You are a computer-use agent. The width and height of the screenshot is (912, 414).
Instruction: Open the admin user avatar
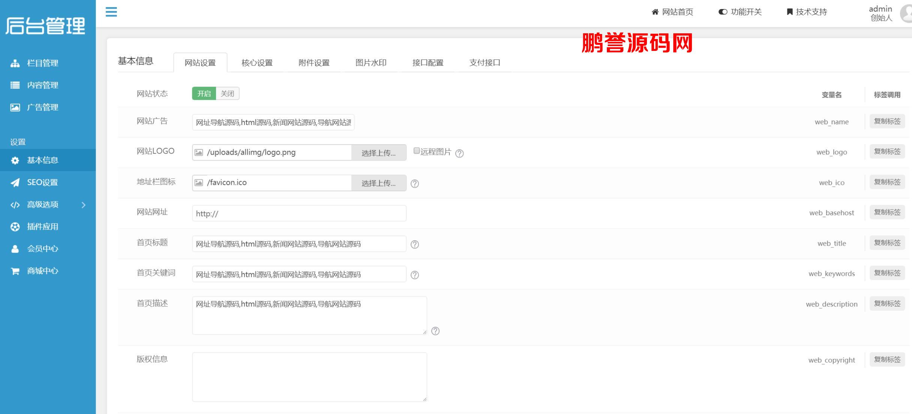tap(906, 13)
